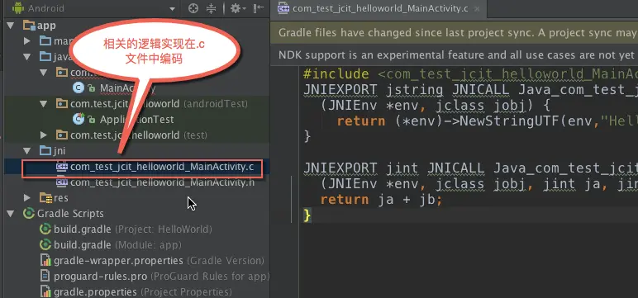Click '(JNIEnv *env, jclass jobj) {' line
The width and height of the screenshot is (638, 298).
(436, 106)
